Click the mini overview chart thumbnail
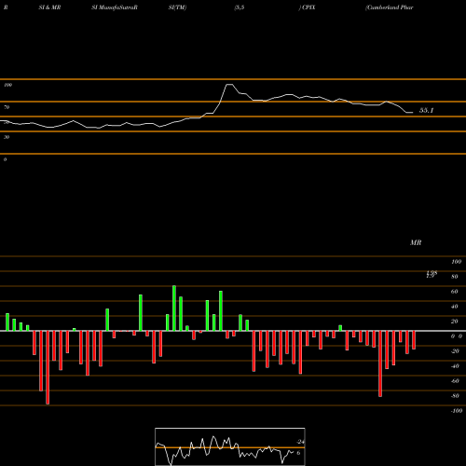Image resolution: width=466 pixels, height=466 pixels. [230, 446]
